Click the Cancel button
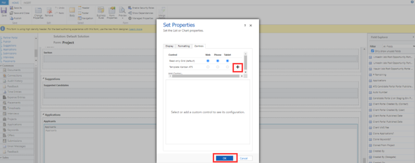 pyautogui.click(x=243, y=158)
